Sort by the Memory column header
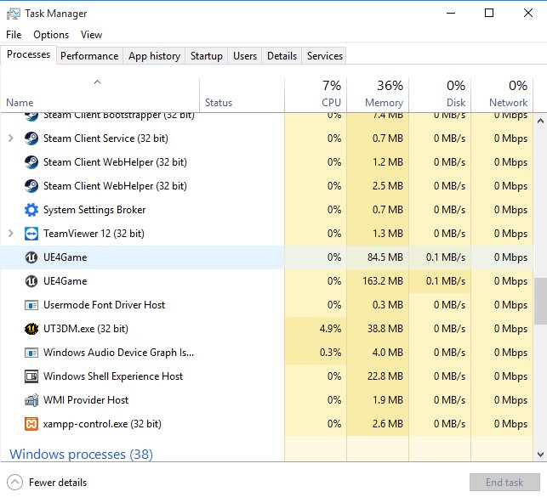547x503 pixels. point(378,94)
